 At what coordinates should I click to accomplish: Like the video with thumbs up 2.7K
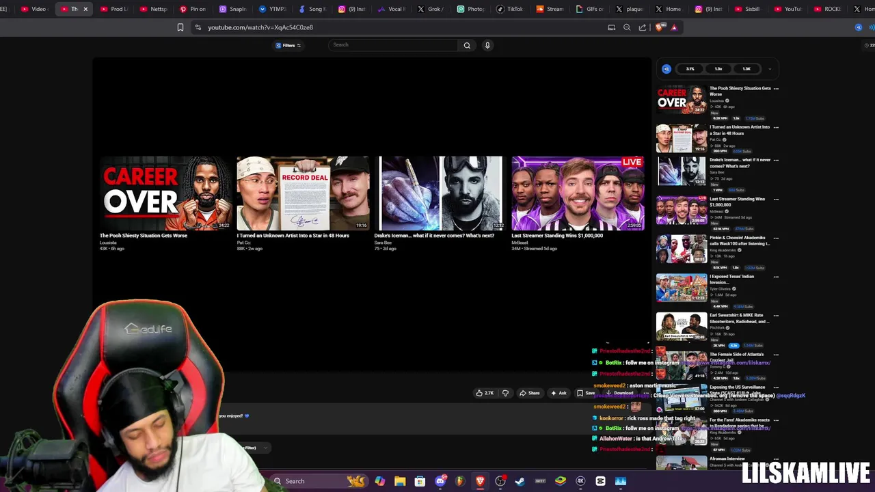click(485, 393)
